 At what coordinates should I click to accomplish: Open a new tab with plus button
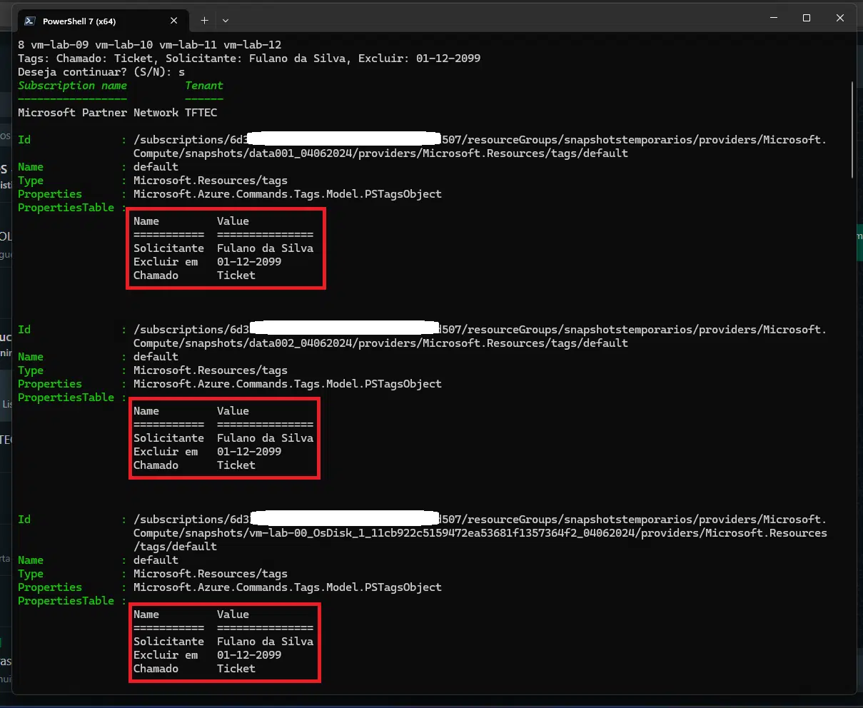point(204,21)
